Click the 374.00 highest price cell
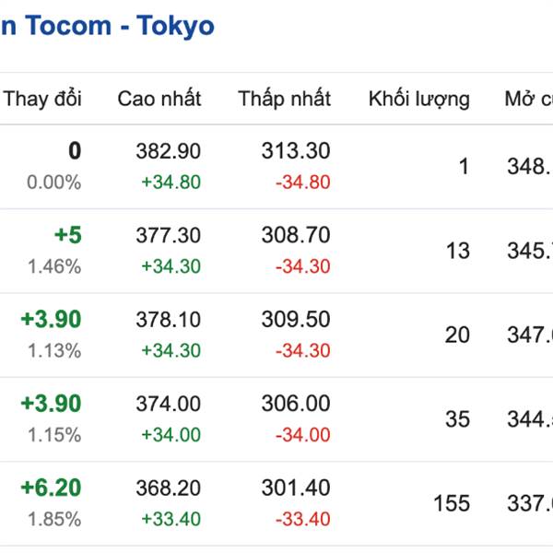The width and height of the screenshot is (553, 553). (169, 404)
